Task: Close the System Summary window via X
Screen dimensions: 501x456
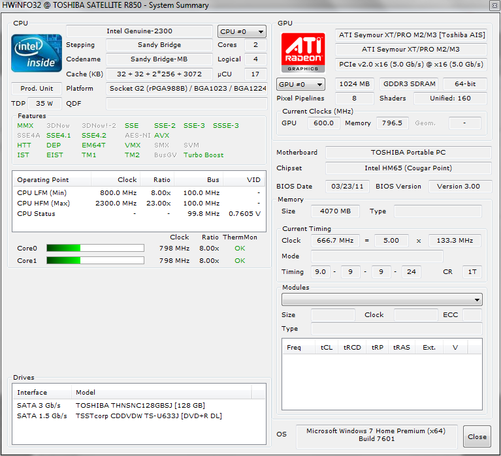Action: (494, 6)
